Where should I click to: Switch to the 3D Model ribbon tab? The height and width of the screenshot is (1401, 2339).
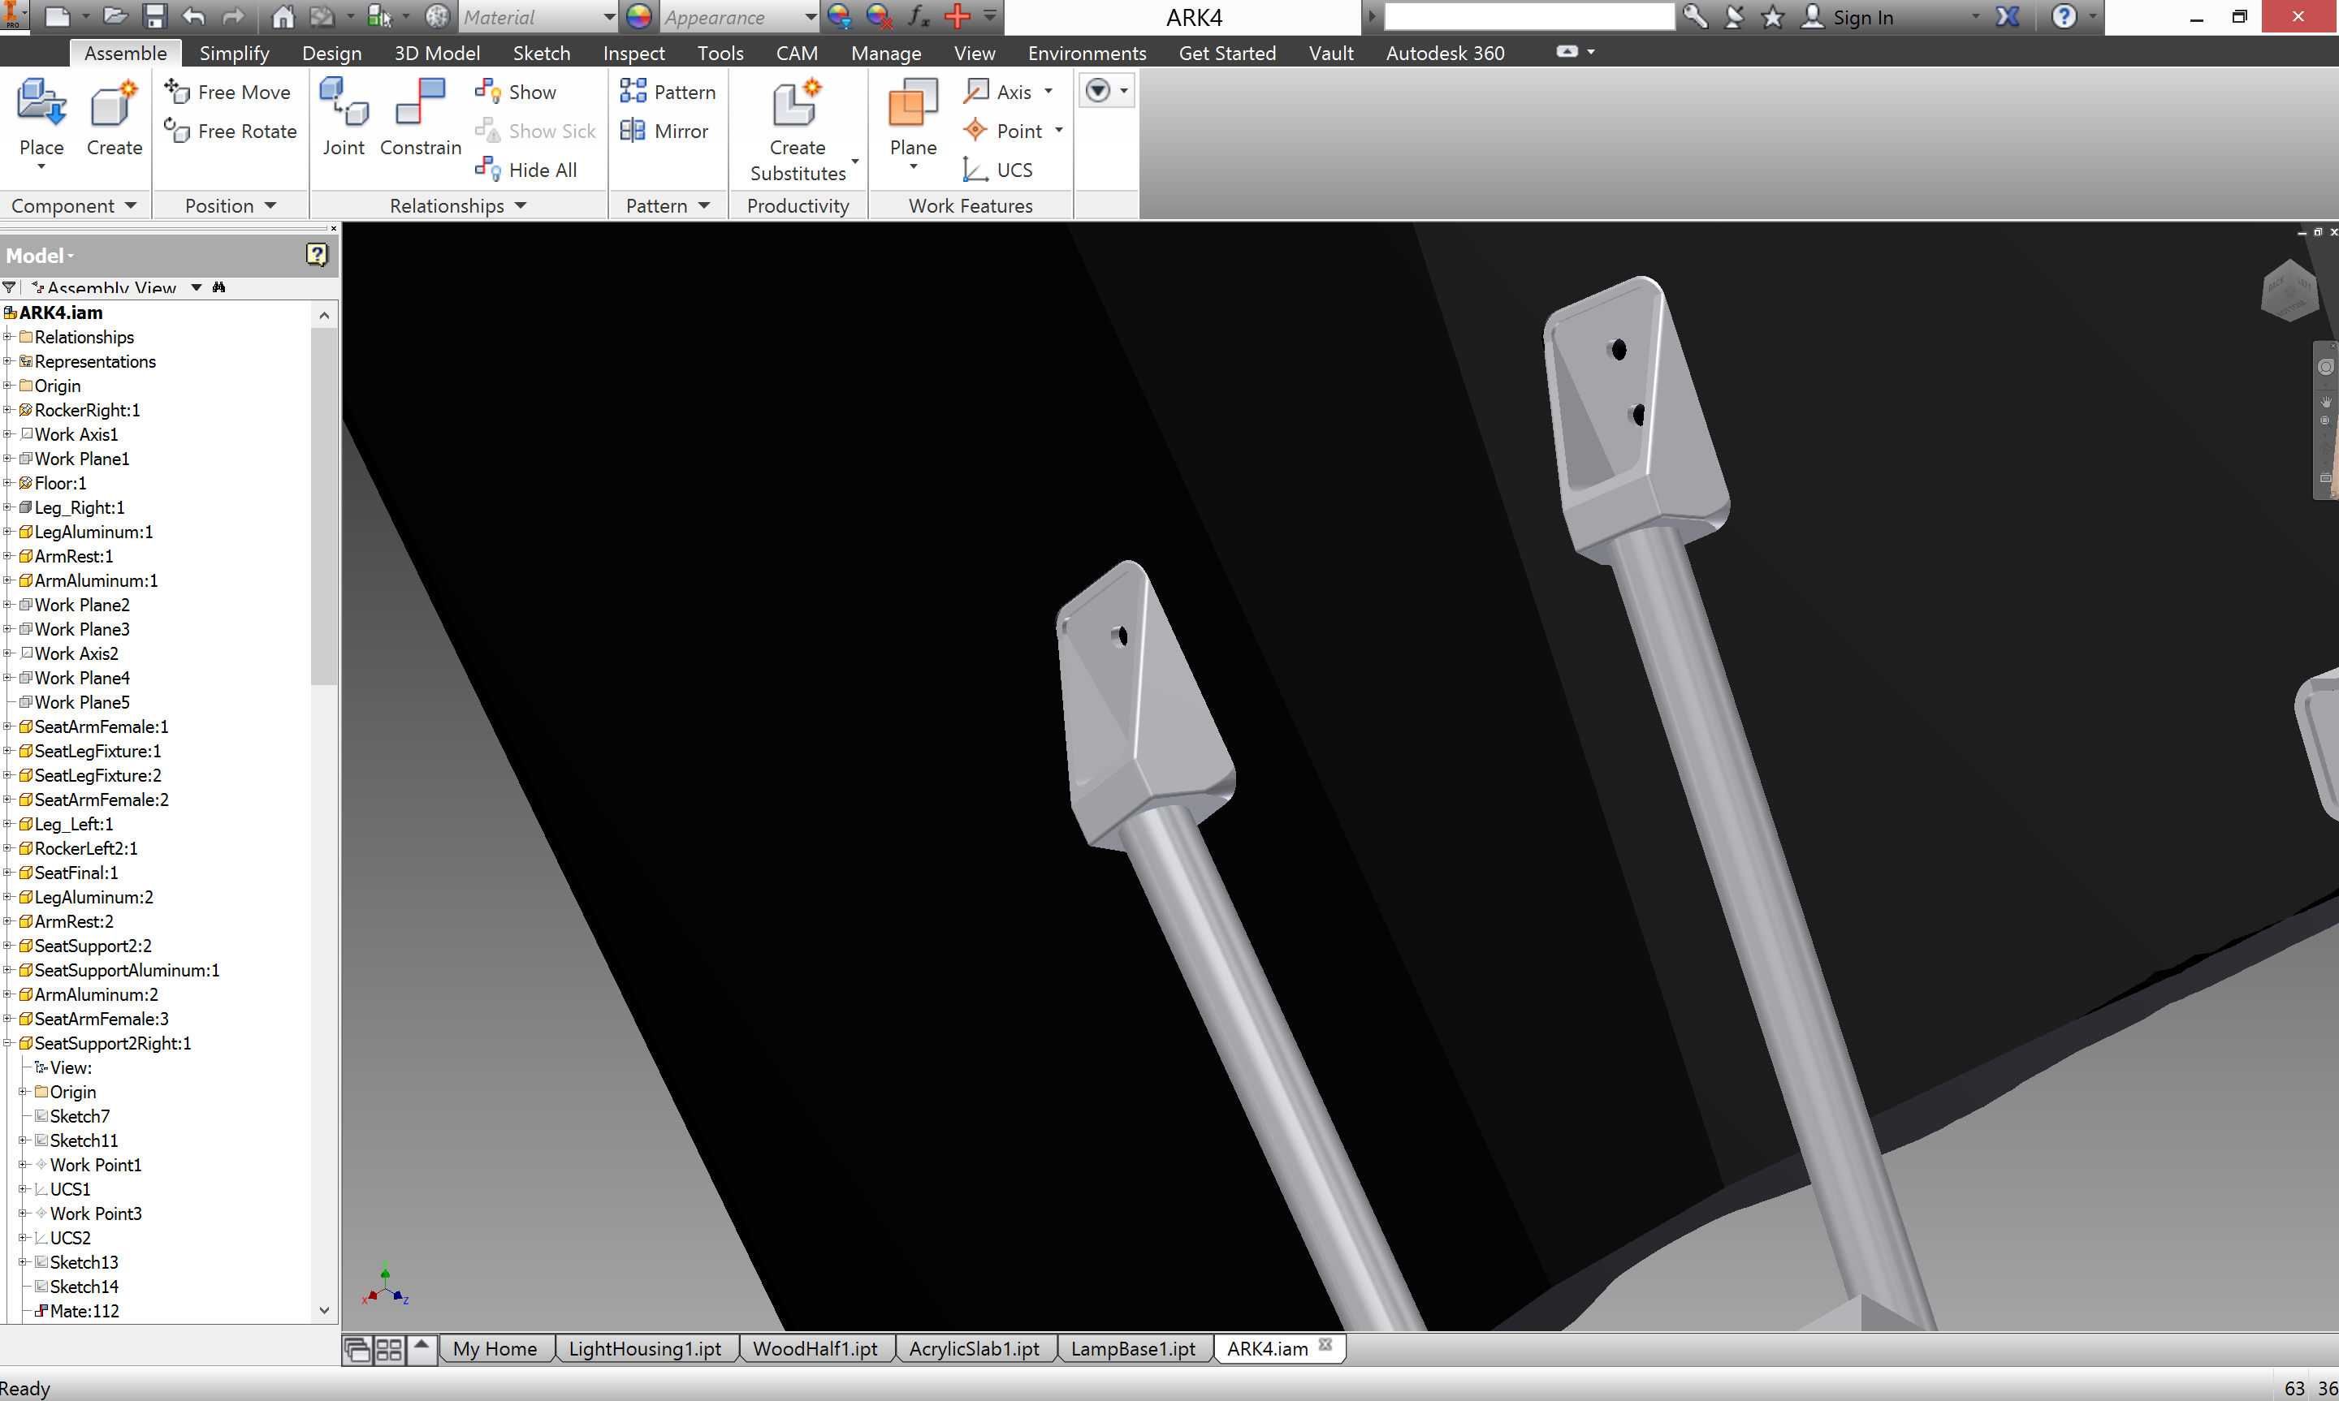437,53
